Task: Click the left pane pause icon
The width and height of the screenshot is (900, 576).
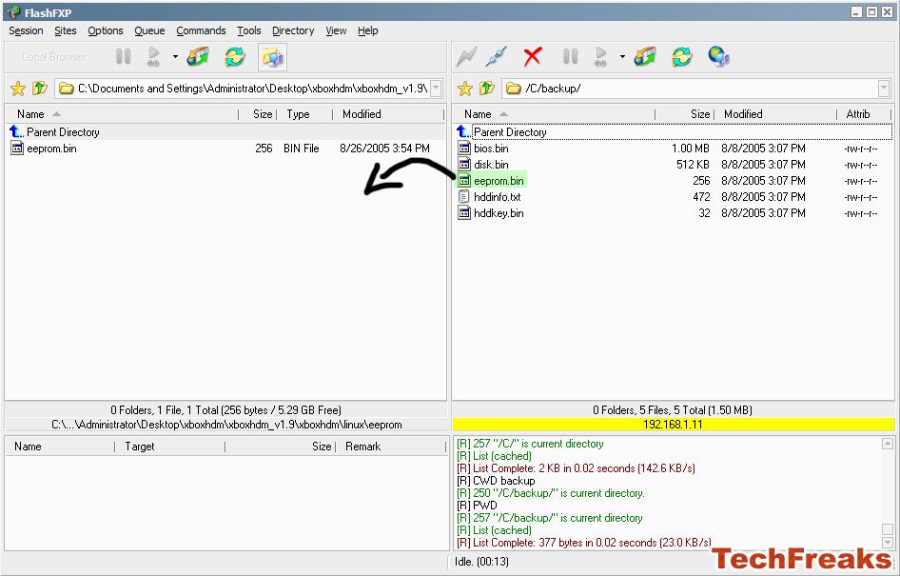Action: click(123, 56)
